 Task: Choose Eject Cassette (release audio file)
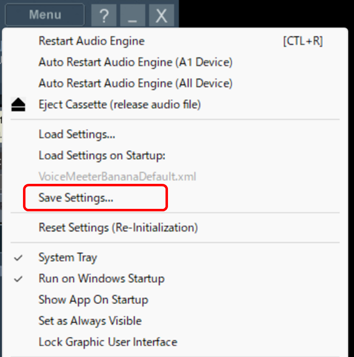point(120,105)
